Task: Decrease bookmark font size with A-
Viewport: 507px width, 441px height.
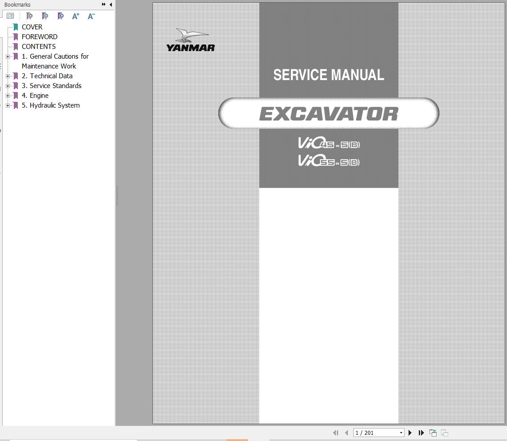Action: 91,16
